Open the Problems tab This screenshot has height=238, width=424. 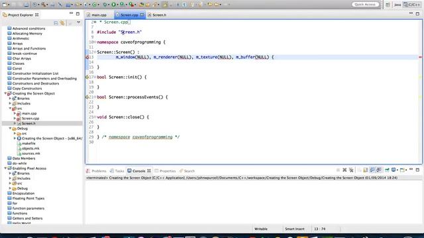click(x=96, y=171)
